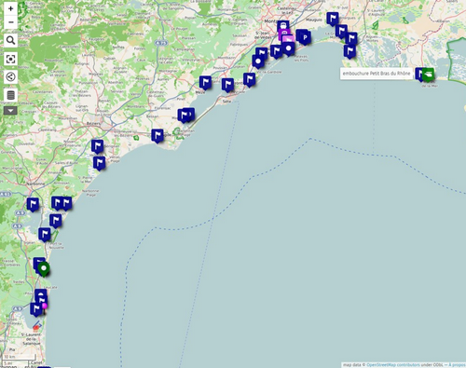Zoom out with the minus button
Image resolution: width=466 pixels, height=368 pixels.
point(10,22)
